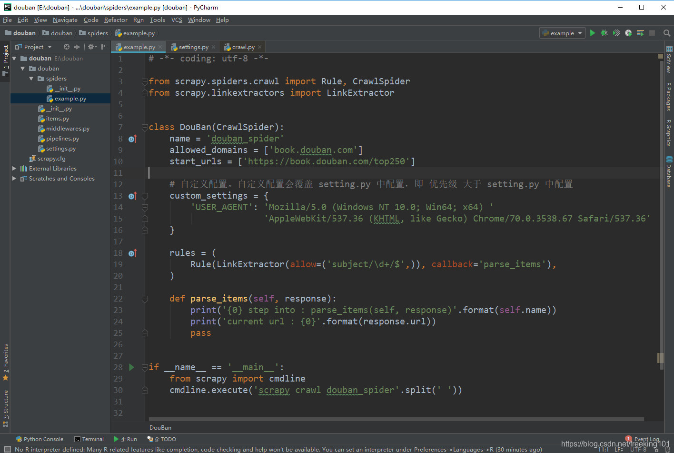Fold the DouBan class at line 7

coord(145,127)
